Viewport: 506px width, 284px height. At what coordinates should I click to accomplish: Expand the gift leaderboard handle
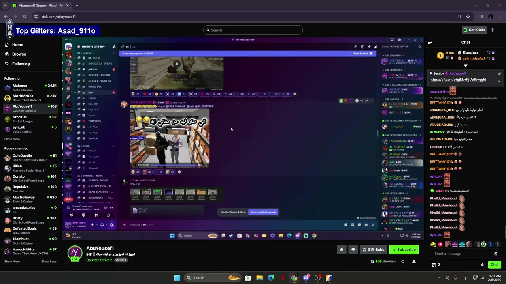(466, 65)
